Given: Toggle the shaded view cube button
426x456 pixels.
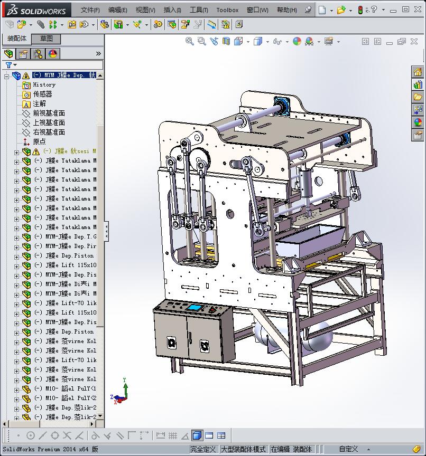Looking at the screenshot, I should coord(197,435).
